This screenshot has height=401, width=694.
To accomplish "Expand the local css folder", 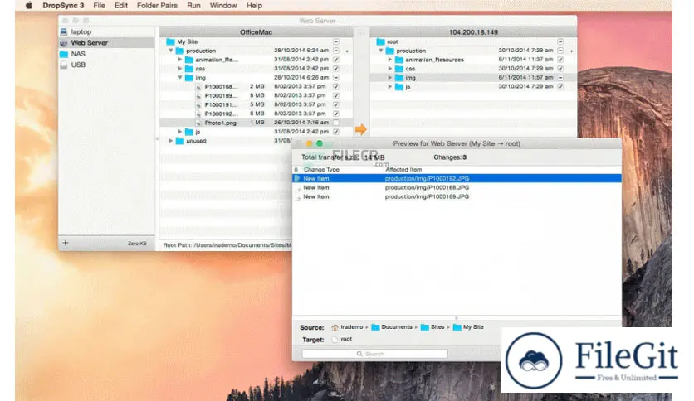I will pyautogui.click(x=180, y=69).
